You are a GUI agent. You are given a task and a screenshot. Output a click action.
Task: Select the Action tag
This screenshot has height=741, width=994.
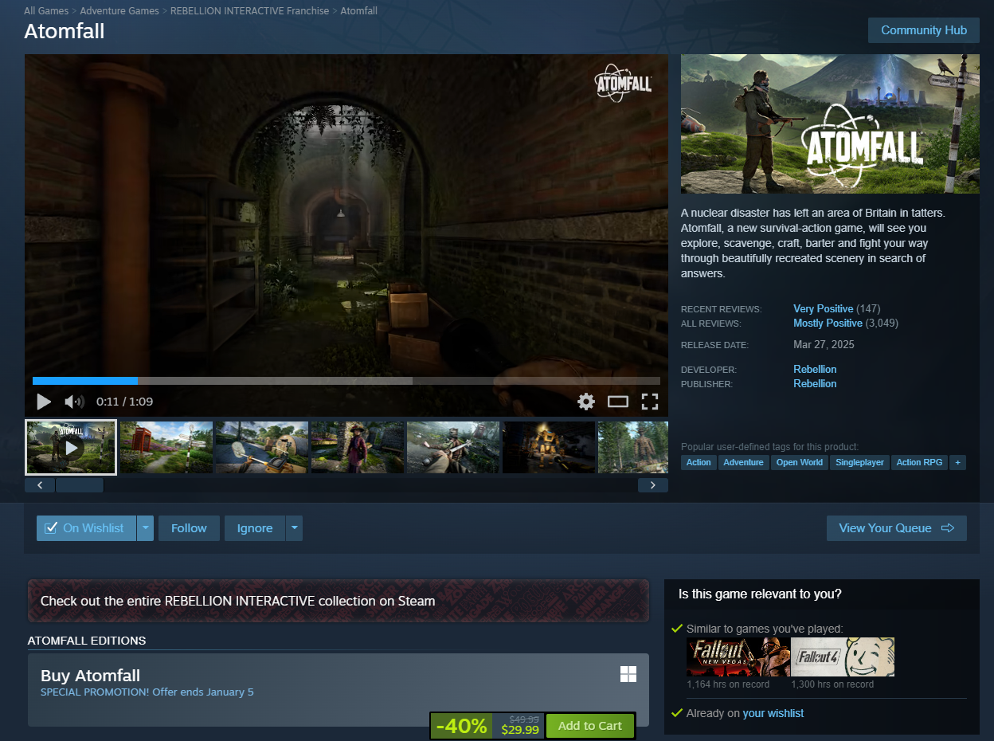tap(699, 462)
